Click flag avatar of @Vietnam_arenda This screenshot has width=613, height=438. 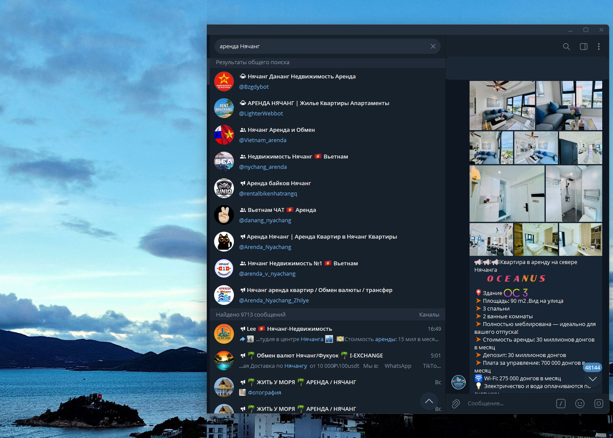(x=224, y=135)
